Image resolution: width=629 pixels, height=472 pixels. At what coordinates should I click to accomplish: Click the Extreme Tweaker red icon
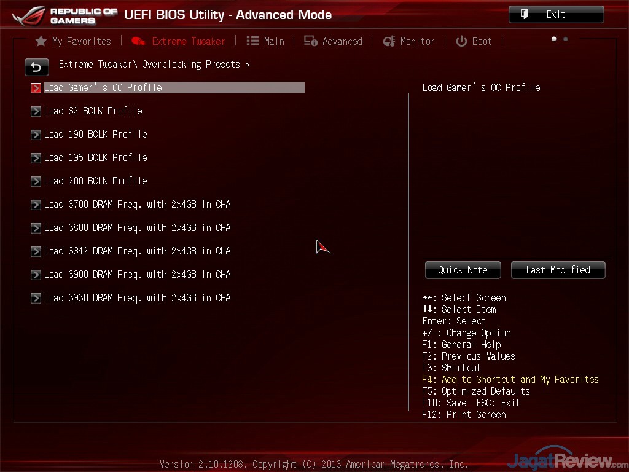coord(138,41)
